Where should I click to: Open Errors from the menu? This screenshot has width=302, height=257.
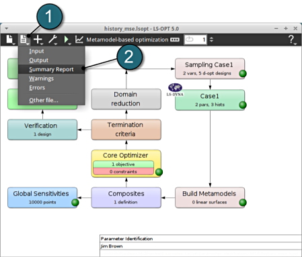click(52, 88)
